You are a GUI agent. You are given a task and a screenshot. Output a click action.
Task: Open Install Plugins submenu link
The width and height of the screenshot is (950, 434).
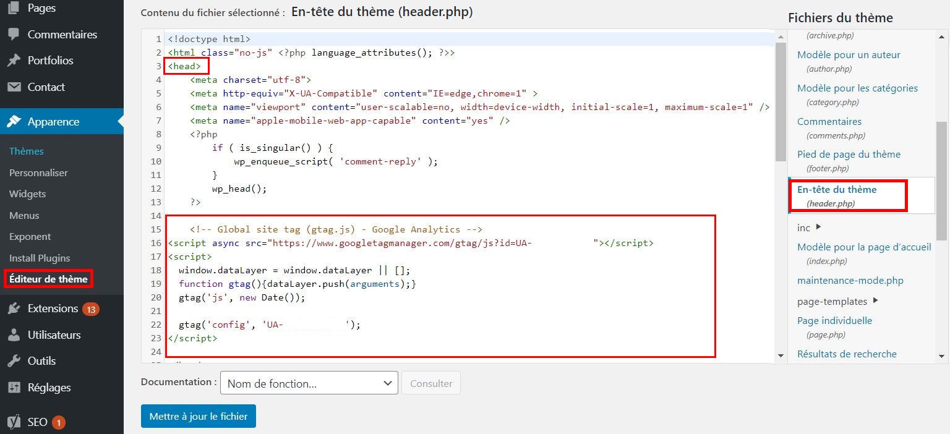click(x=40, y=258)
